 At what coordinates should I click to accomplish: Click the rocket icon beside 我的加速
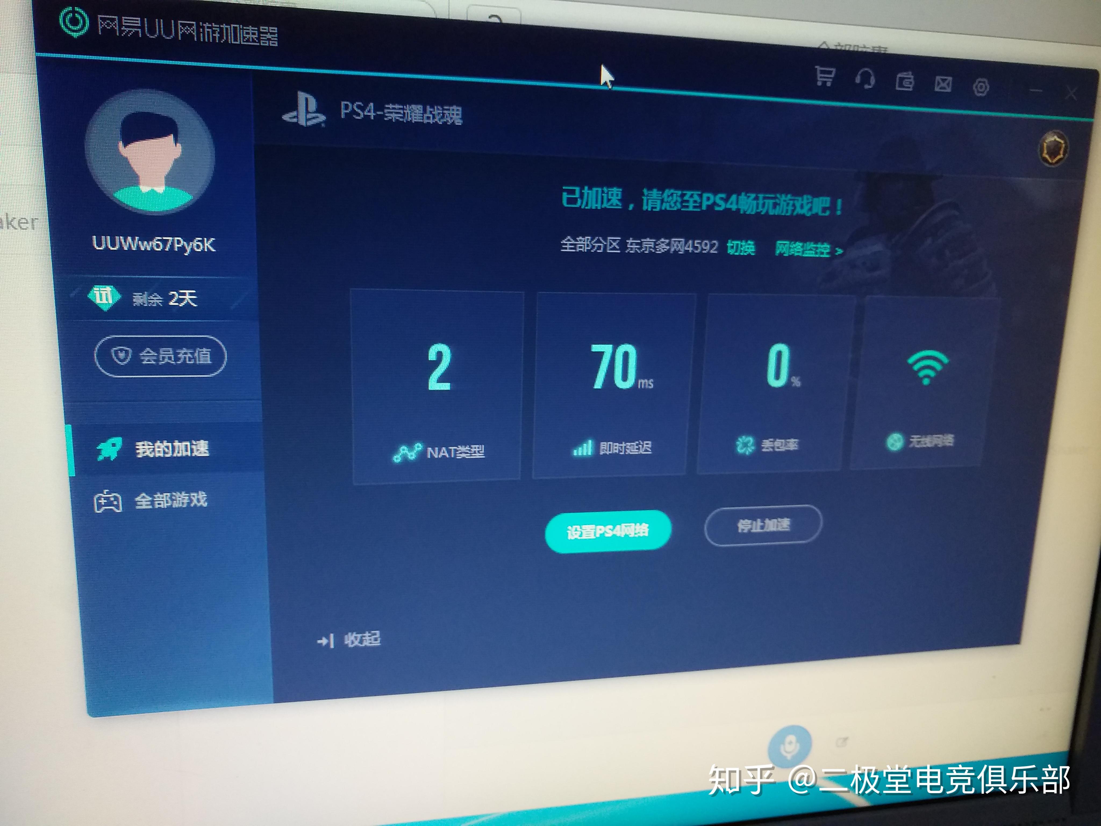coord(109,449)
